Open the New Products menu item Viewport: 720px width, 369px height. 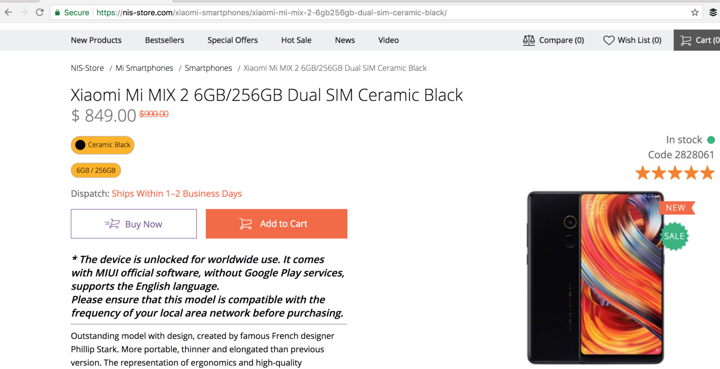click(96, 40)
